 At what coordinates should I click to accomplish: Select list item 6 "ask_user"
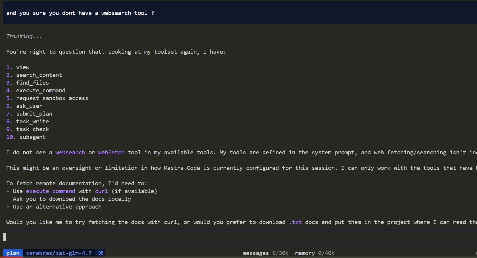tap(24, 106)
